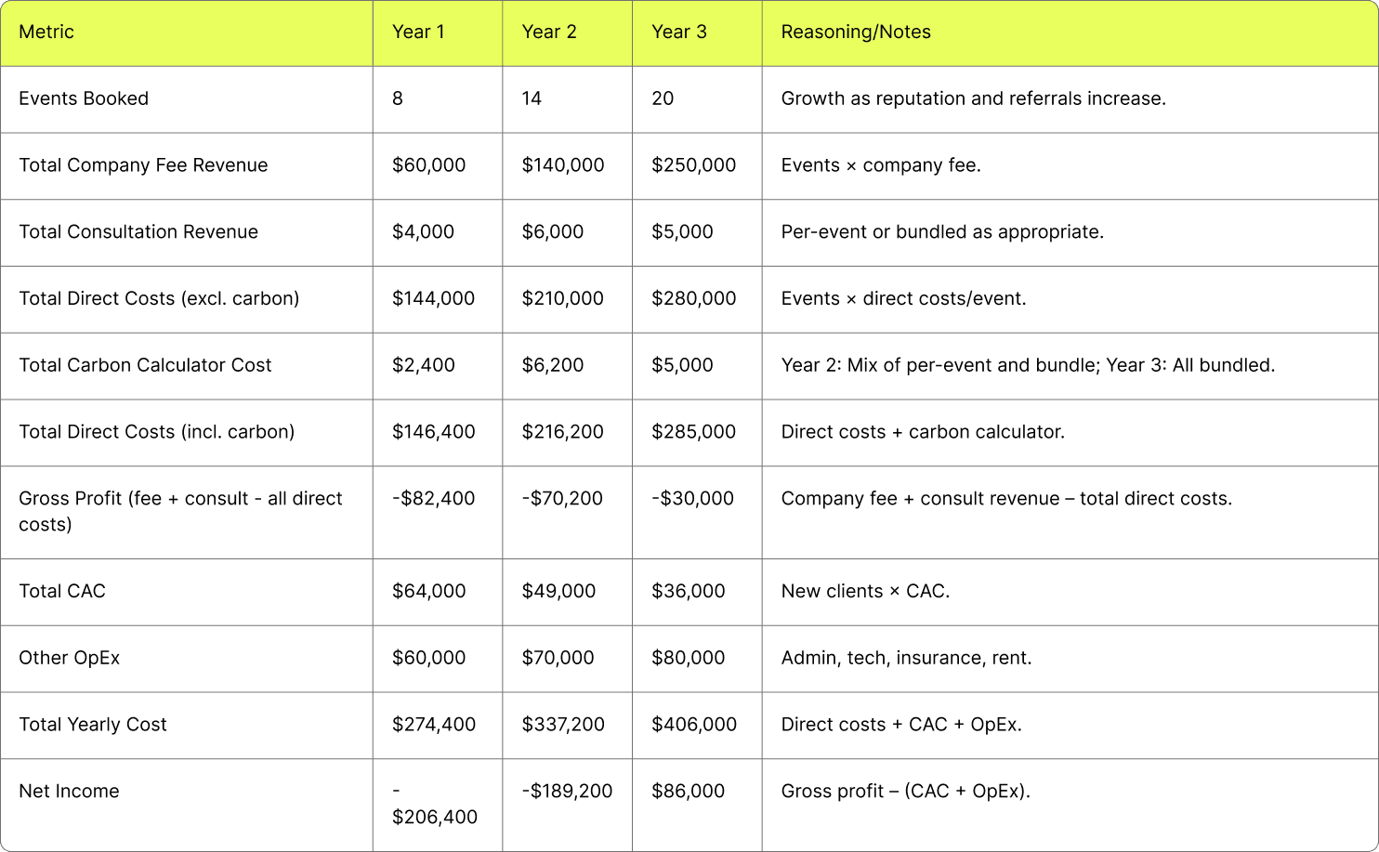
Task: Click the Admin, tech, insurance, rent note
Action: coord(906,658)
